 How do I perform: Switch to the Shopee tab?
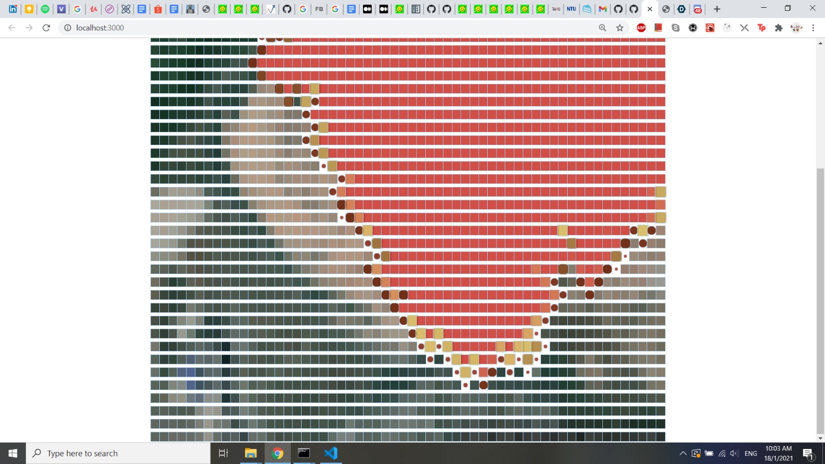pyautogui.click(x=158, y=9)
